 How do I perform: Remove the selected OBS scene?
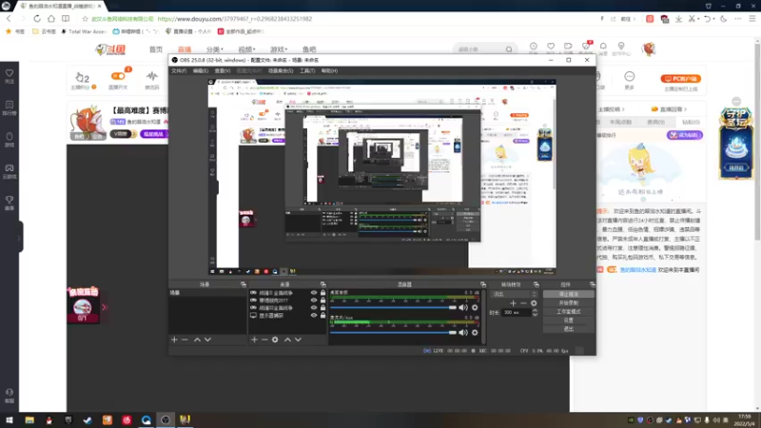[185, 340]
